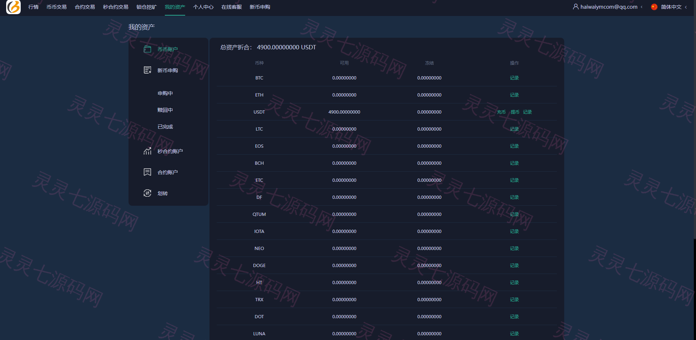
Task: Open 行情 in the top navigation
Action: (x=33, y=7)
